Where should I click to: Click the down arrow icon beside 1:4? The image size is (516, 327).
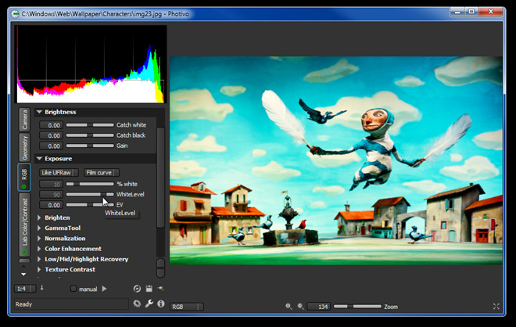pyautogui.click(x=41, y=288)
